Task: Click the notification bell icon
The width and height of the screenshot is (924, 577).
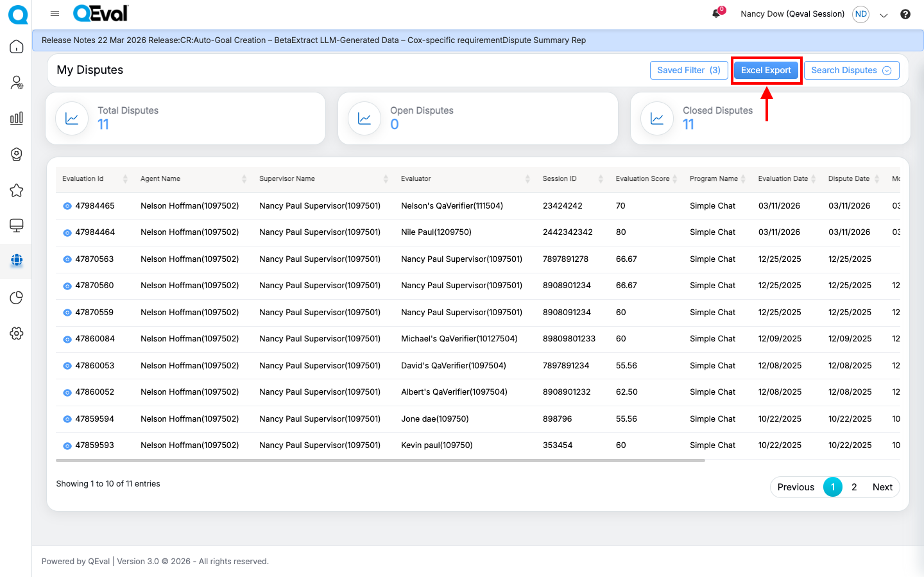Action: pyautogui.click(x=716, y=14)
